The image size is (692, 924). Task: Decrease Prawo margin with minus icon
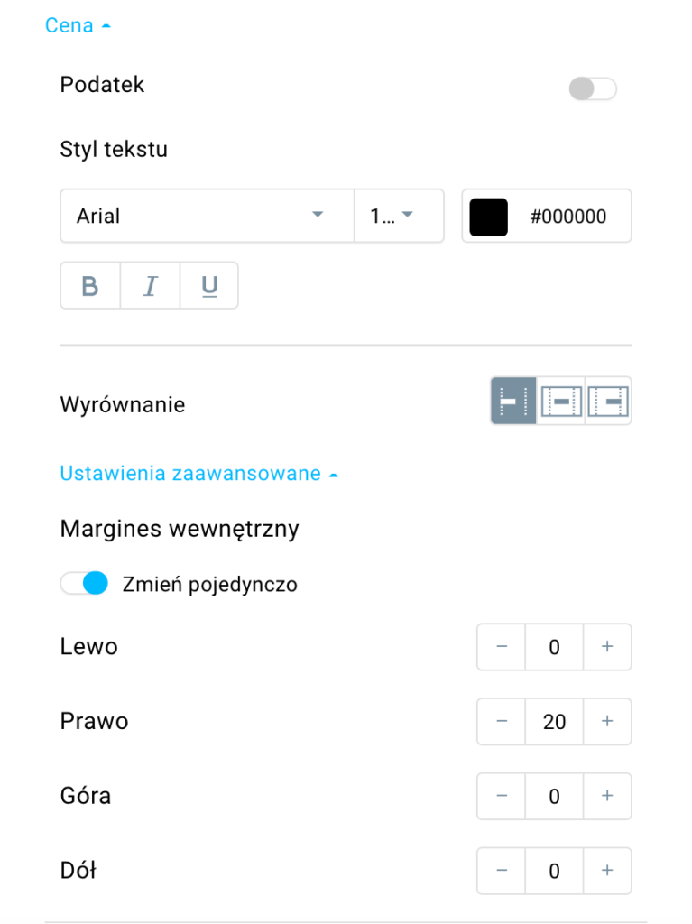click(x=502, y=721)
